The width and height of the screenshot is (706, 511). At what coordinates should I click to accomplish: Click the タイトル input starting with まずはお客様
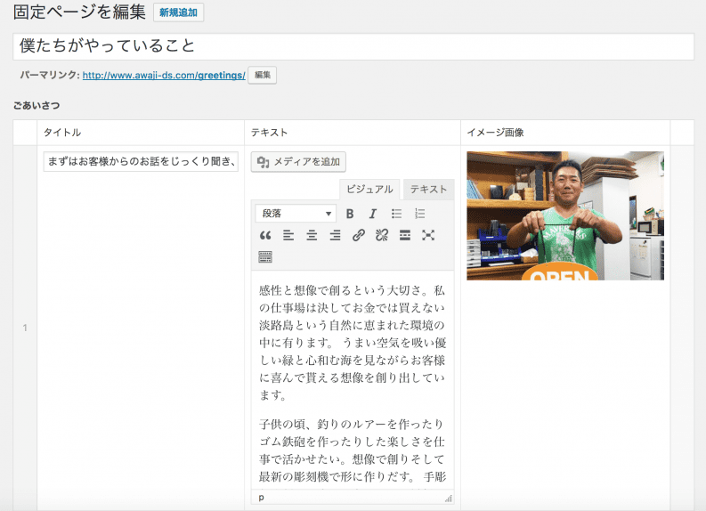(x=141, y=162)
